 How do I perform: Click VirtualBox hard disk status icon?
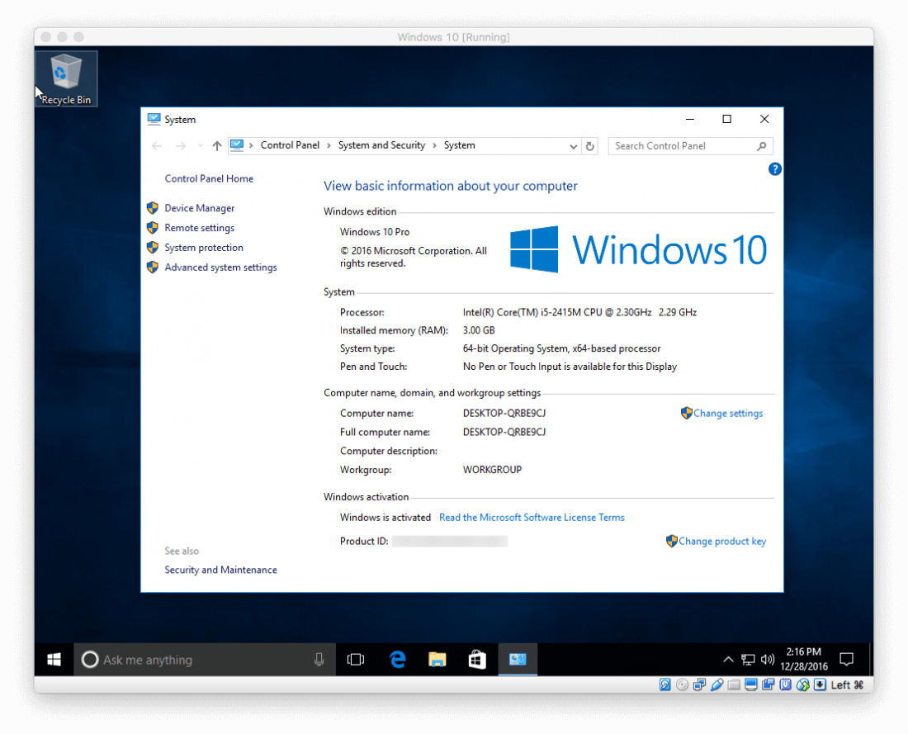tap(665, 684)
